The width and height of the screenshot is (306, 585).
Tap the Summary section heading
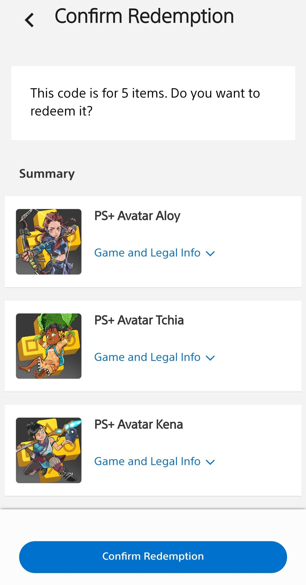click(x=47, y=174)
